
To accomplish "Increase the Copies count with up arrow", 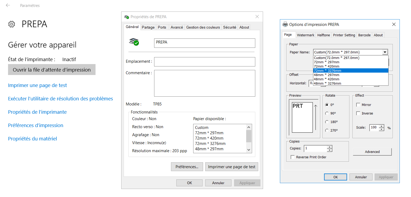I will (x=329, y=147).
